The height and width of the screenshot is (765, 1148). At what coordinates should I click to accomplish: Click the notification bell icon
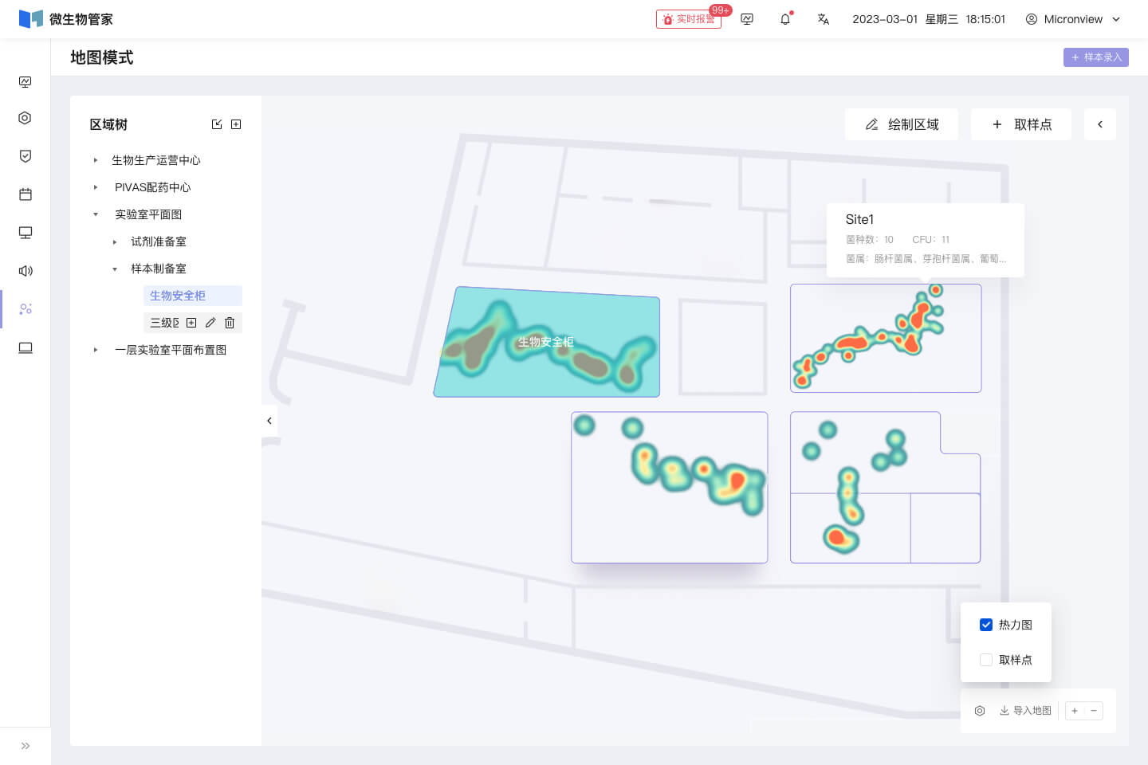click(x=785, y=19)
